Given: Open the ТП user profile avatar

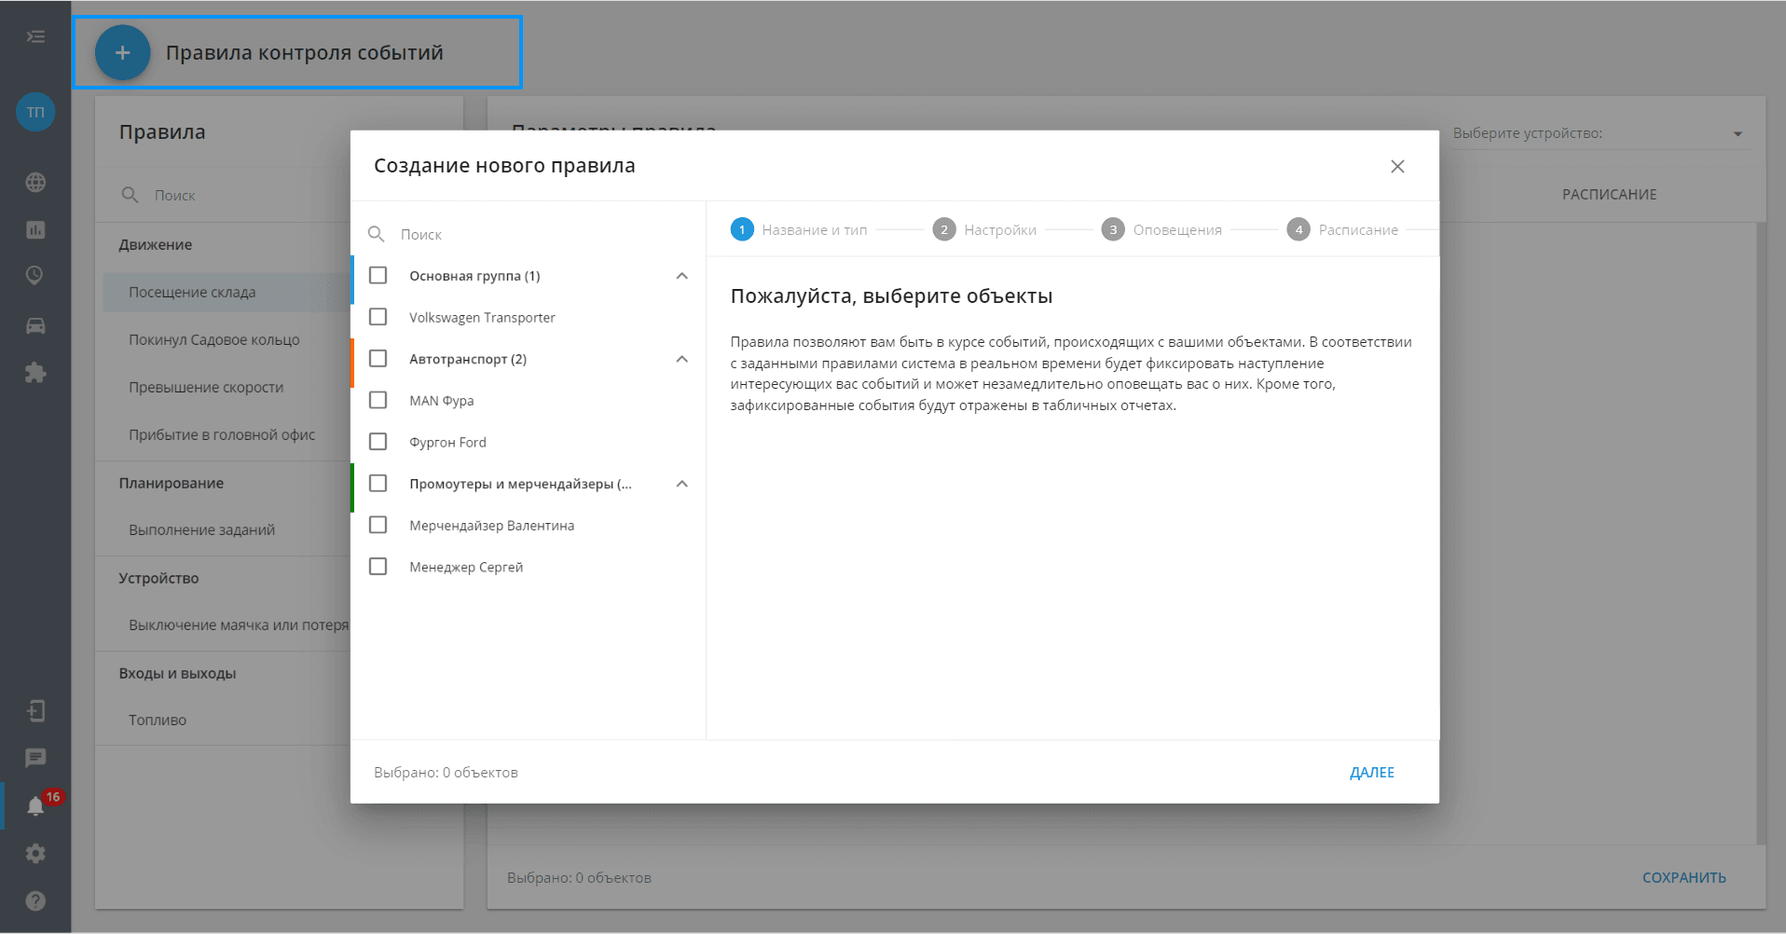Looking at the screenshot, I should click(35, 112).
